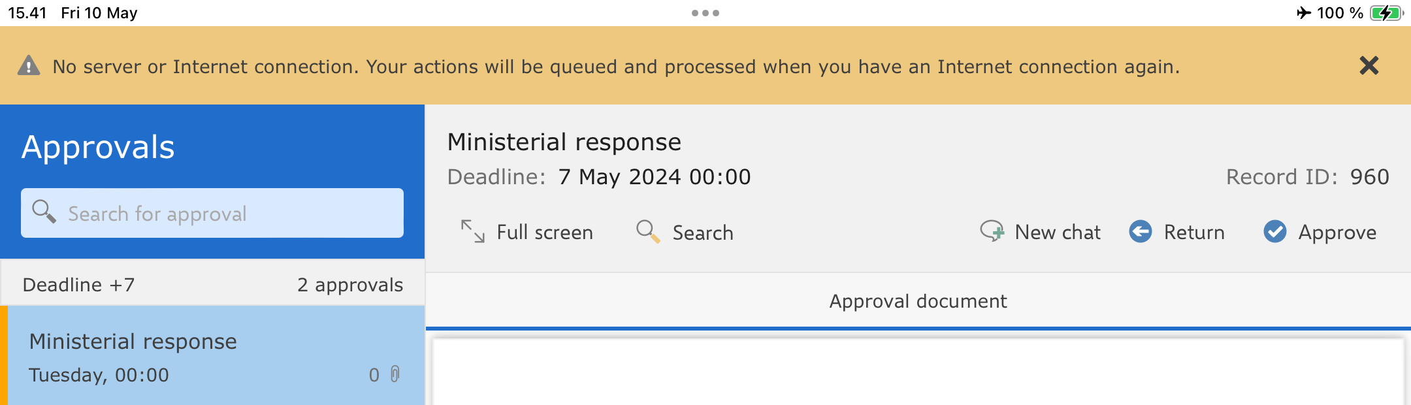Open Search in the document toolbar
The width and height of the screenshot is (1411, 405).
click(685, 232)
